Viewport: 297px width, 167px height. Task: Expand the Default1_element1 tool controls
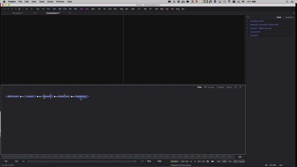tap(247, 25)
